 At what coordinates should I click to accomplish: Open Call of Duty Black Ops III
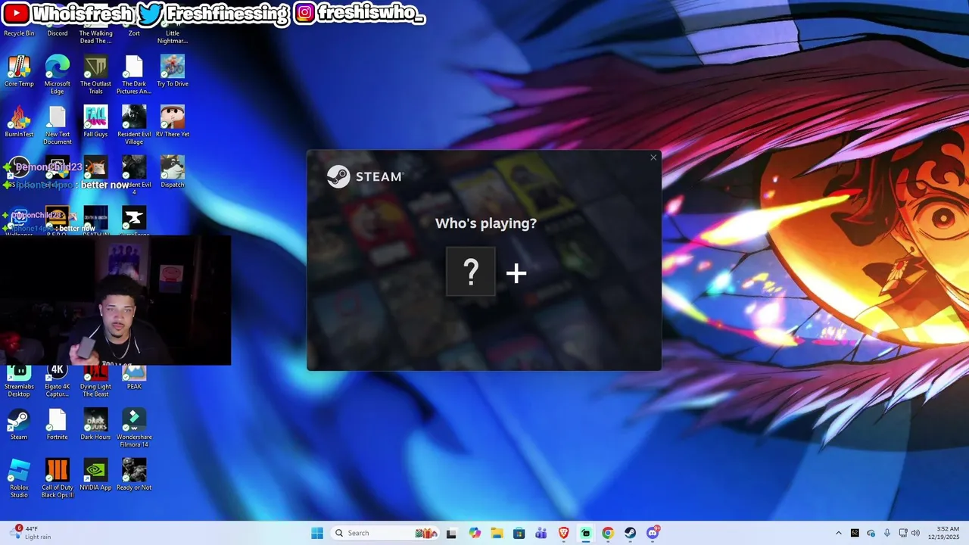coord(58,478)
